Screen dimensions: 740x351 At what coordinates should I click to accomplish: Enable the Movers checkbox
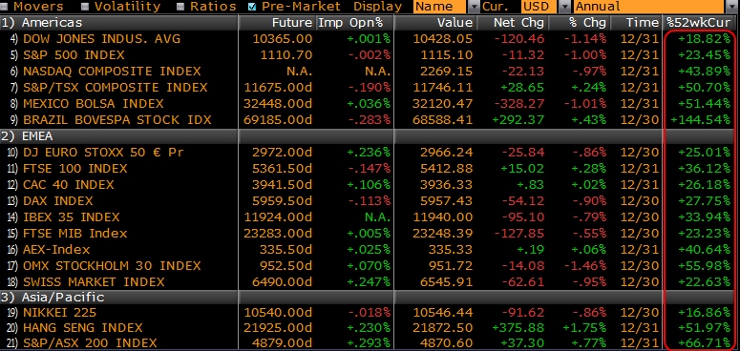click(x=5, y=7)
